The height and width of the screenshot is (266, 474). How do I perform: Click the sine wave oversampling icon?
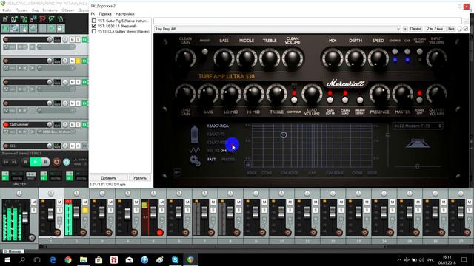194,150
